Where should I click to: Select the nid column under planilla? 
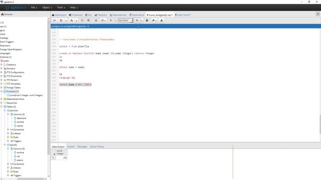point(18,156)
